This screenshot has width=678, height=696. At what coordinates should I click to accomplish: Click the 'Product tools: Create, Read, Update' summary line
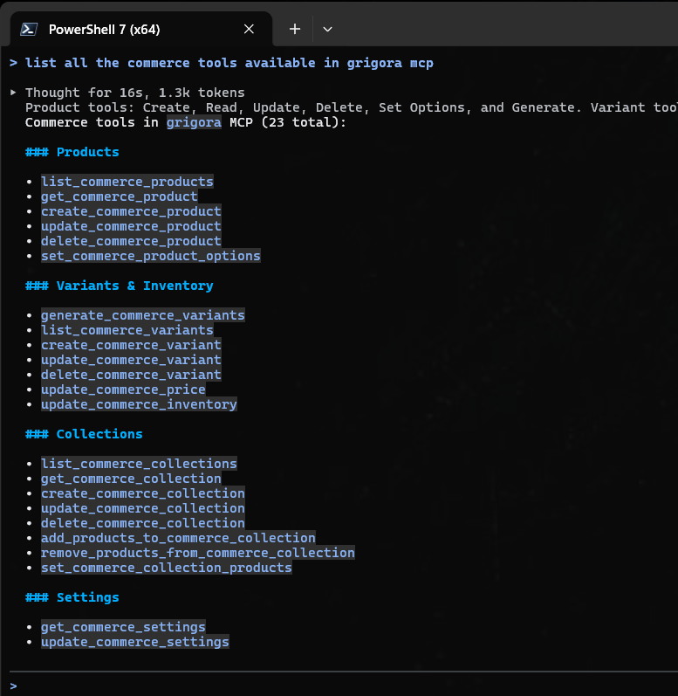352,107
